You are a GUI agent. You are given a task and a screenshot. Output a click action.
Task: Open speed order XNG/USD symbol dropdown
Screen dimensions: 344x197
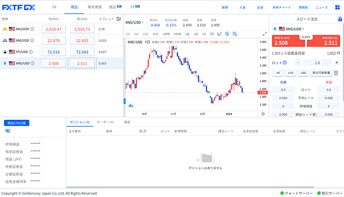(295, 29)
